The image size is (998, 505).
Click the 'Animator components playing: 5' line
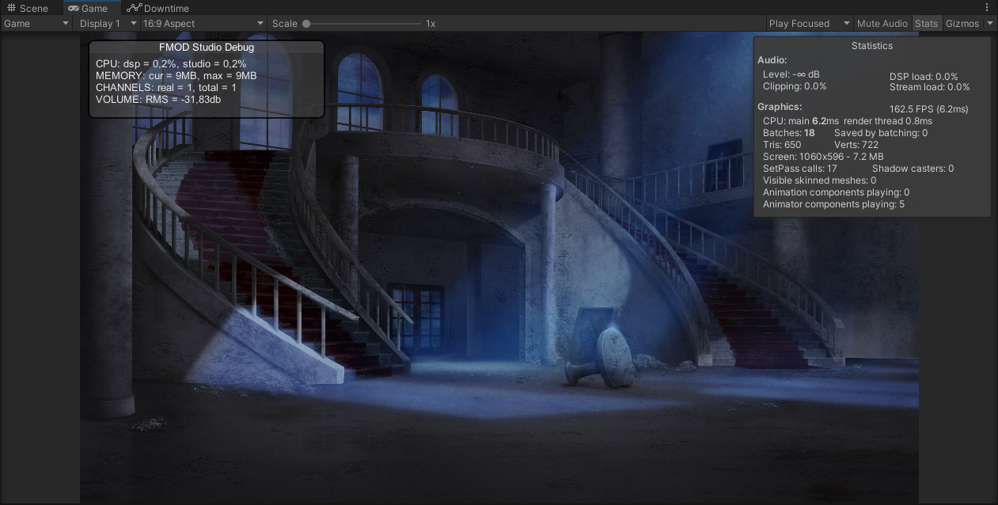[x=833, y=204]
